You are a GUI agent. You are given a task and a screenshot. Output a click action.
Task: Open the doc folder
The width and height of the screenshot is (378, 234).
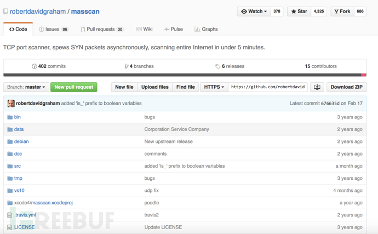(18, 154)
